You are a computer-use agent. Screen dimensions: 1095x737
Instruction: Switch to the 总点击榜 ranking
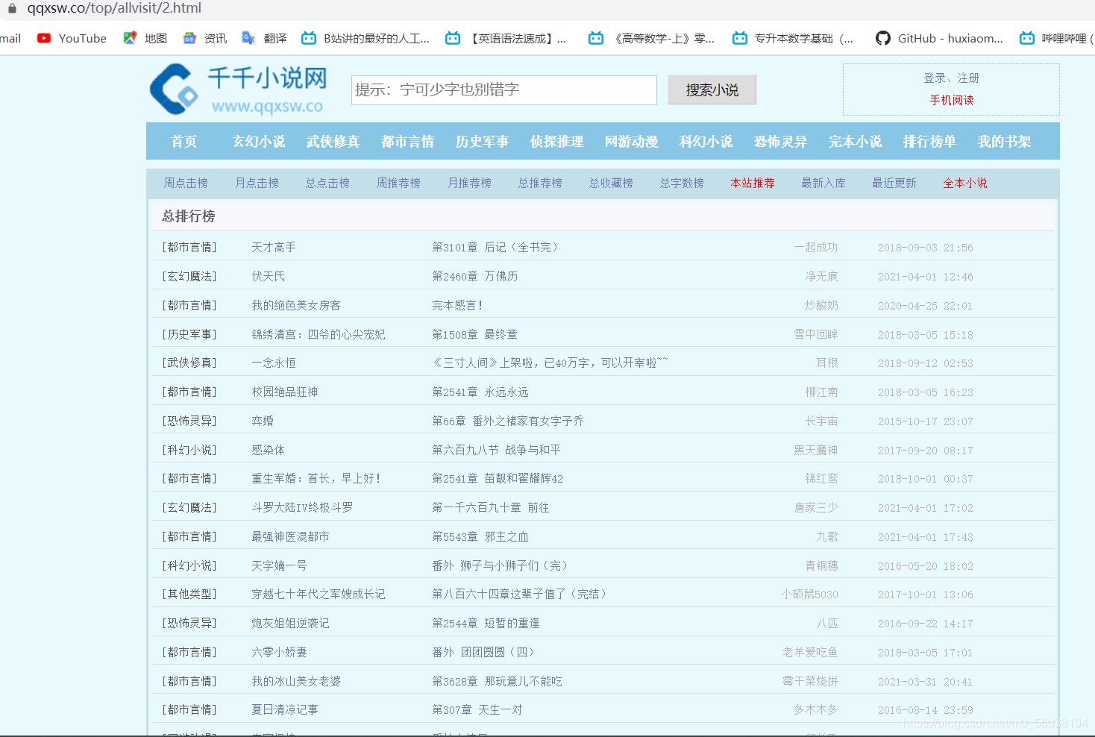coord(327,183)
